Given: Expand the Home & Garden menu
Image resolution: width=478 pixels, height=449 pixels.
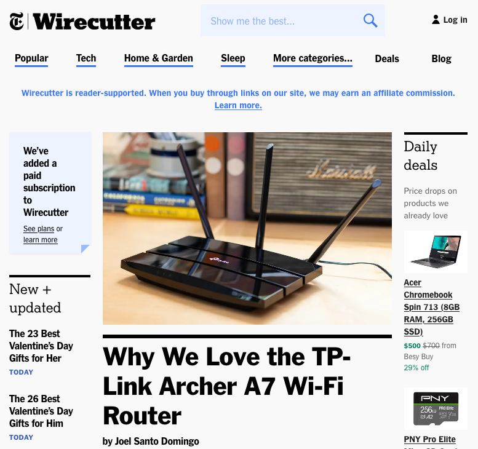Looking at the screenshot, I should click(159, 58).
